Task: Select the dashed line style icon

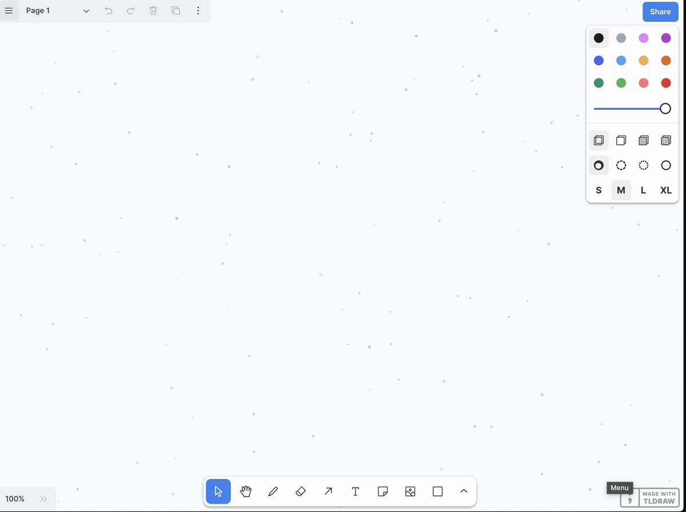Action: point(621,165)
